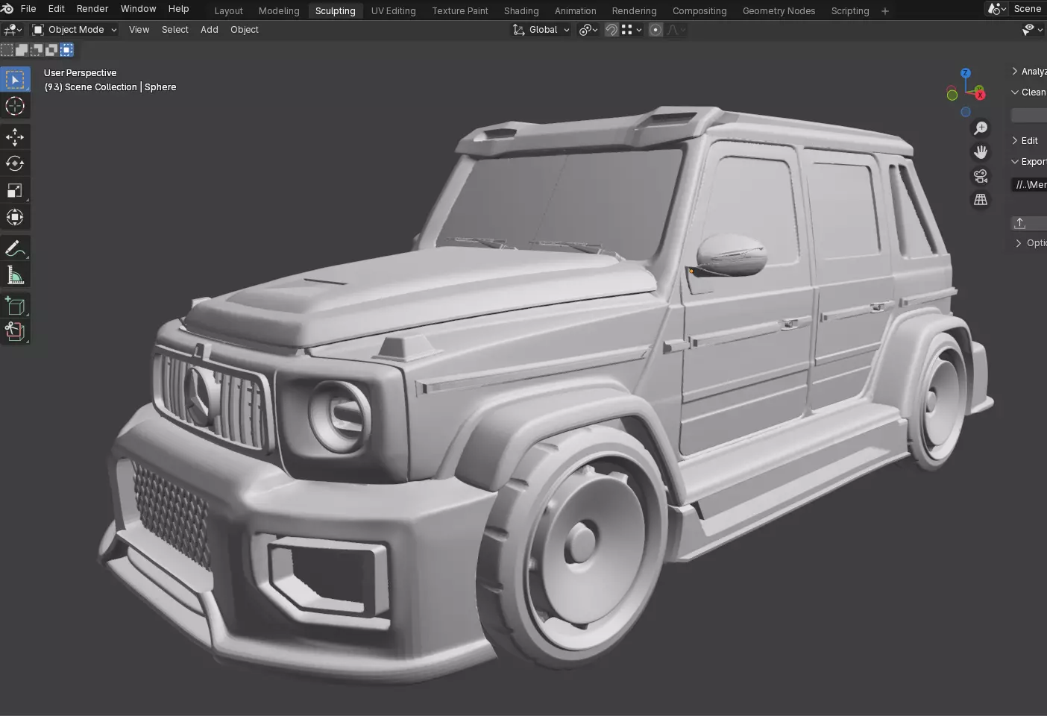This screenshot has height=716, width=1047.
Task: Open the Window menu
Action: 139,9
